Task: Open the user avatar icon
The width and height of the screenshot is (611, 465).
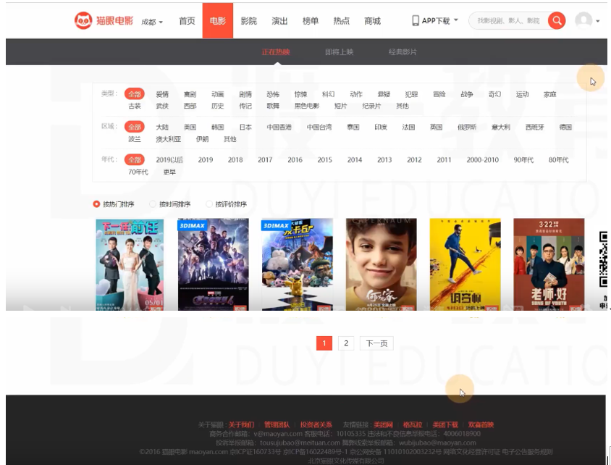Action: coord(583,20)
